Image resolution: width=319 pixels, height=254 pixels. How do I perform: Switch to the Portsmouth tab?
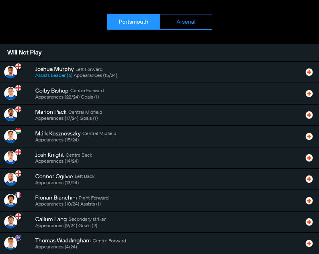[133, 22]
